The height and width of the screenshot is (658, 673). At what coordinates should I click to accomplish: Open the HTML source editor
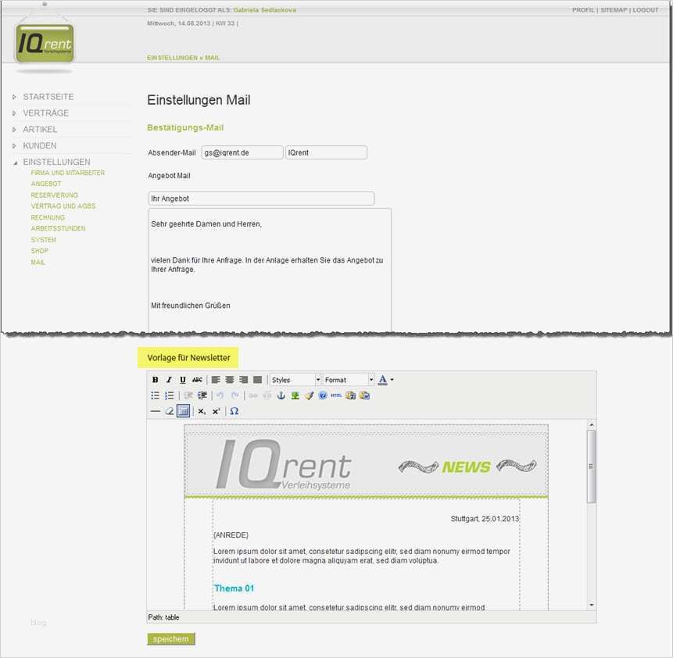tap(335, 395)
